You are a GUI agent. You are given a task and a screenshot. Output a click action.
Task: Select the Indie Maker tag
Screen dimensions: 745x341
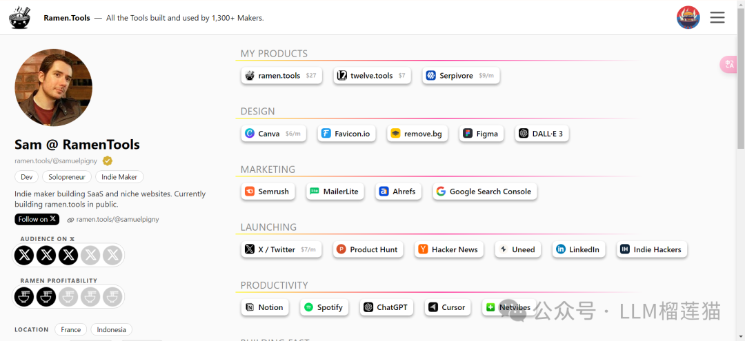click(119, 177)
